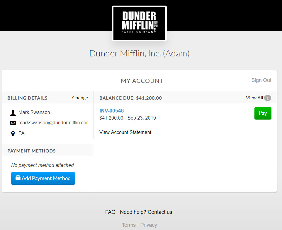This screenshot has width=282, height=230.
Task: Change the billing details
Action: point(80,98)
